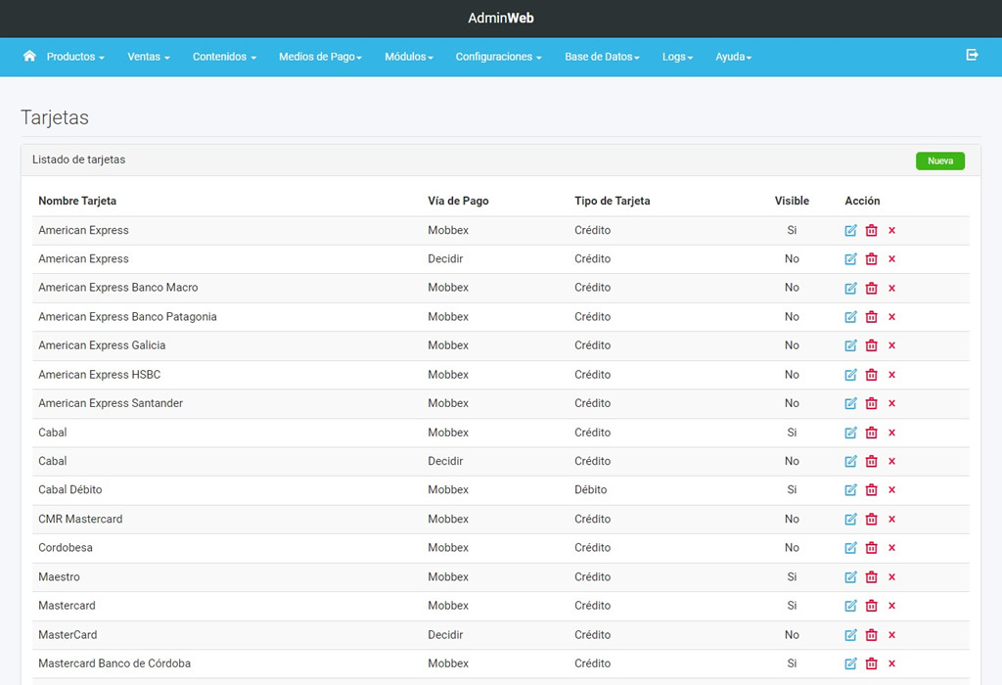Click the logout icon at top right
The width and height of the screenshot is (1002, 685).
972,55
